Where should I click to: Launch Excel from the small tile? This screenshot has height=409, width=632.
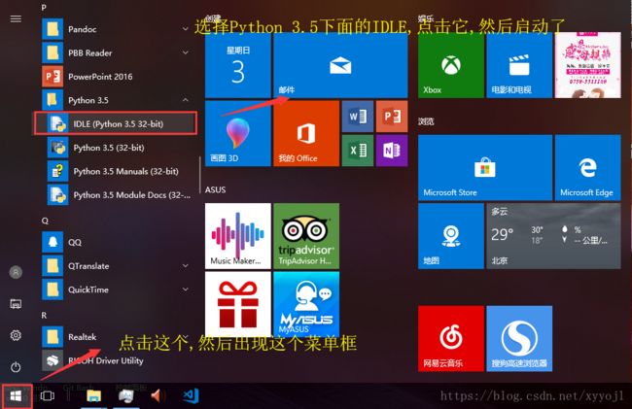pos(358,151)
